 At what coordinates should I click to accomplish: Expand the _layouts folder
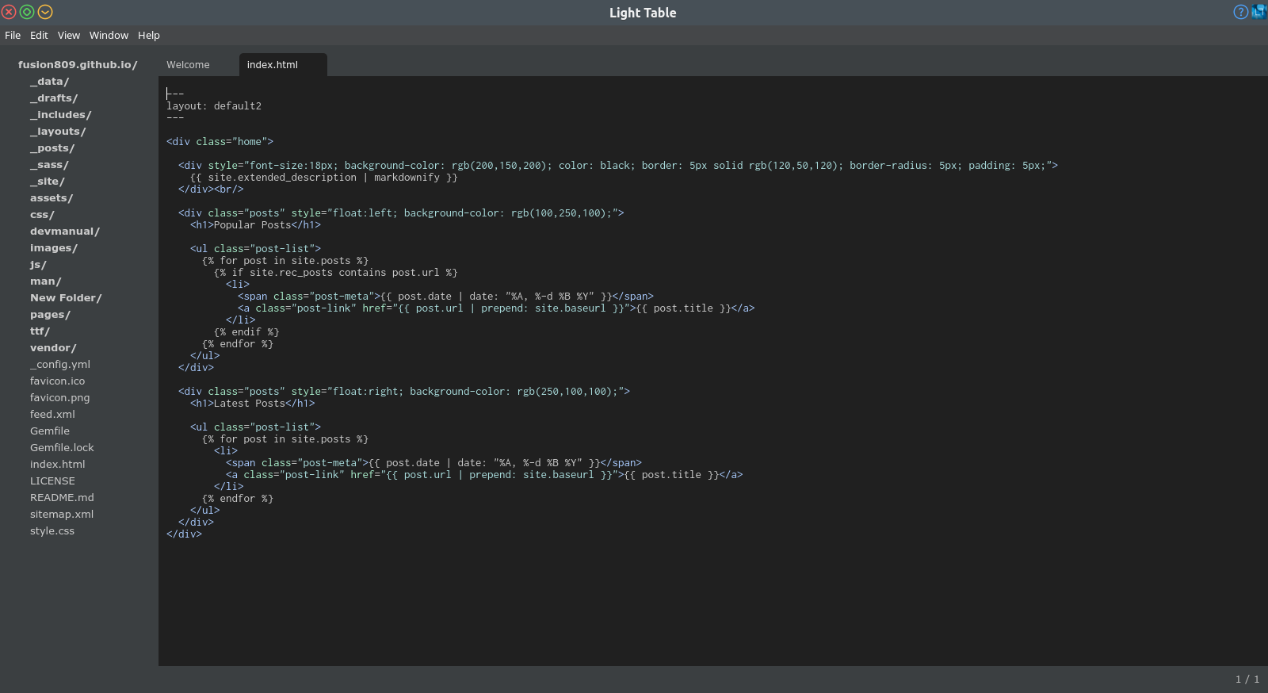(x=58, y=132)
